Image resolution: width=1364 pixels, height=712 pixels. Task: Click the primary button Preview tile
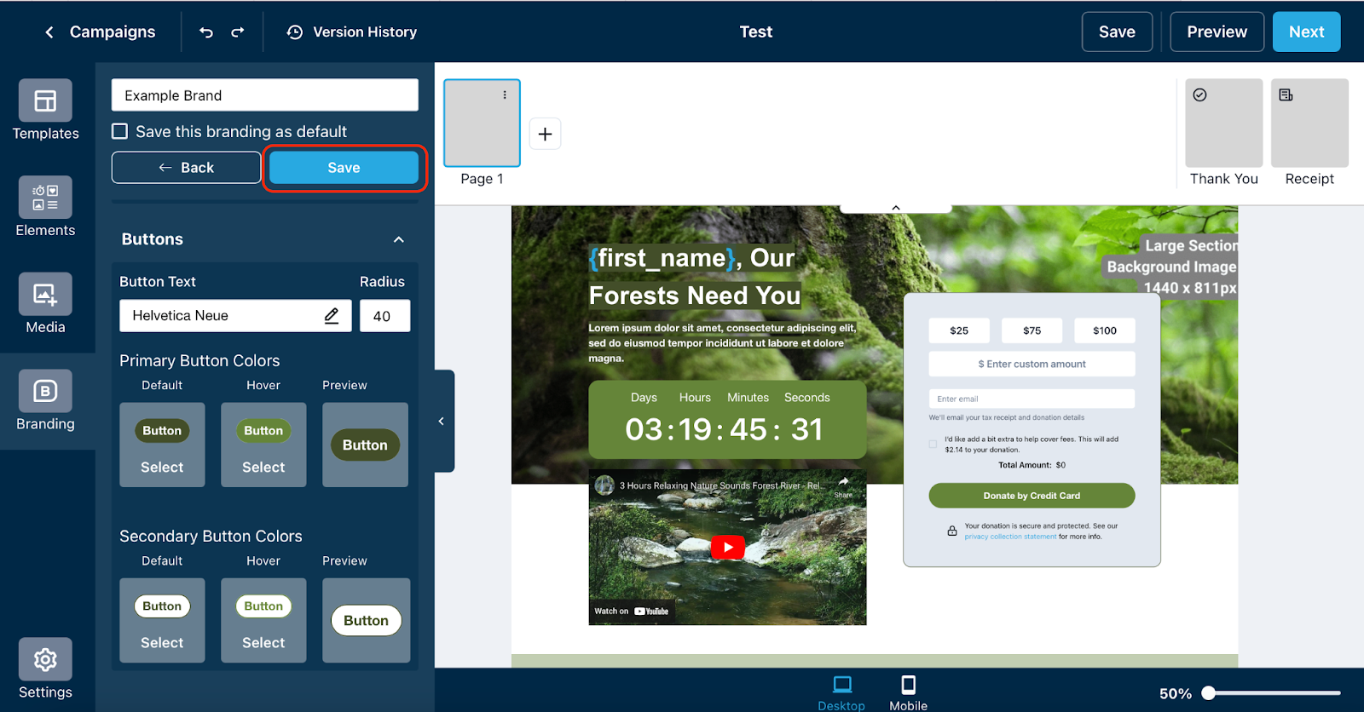point(365,445)
